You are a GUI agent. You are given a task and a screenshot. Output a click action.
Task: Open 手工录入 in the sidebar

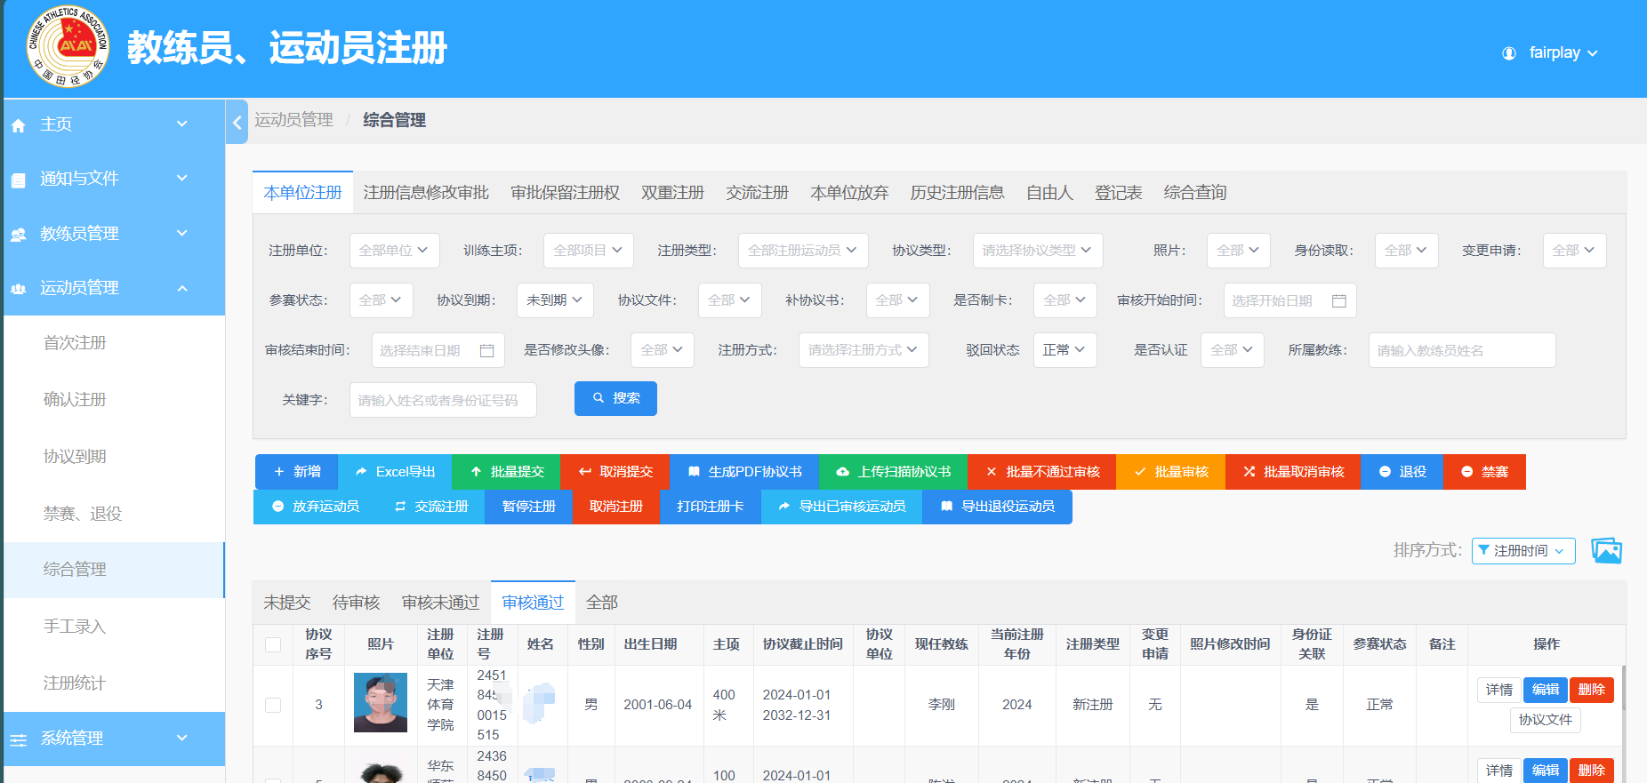[x=75, y=627]
